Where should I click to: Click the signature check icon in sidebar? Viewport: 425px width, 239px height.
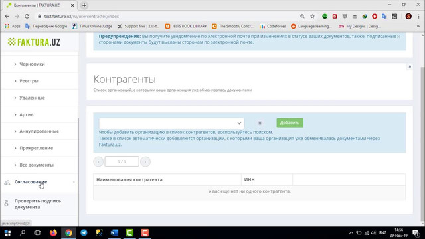7,204
